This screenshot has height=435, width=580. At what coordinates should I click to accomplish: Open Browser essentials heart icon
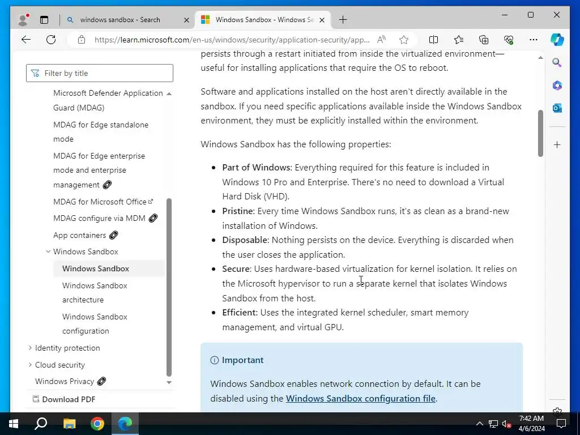pos(509,40)
